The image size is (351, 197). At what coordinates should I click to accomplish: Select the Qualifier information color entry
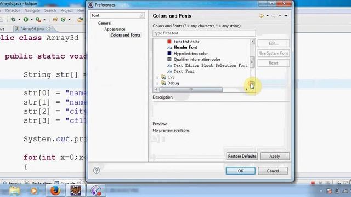197,60
